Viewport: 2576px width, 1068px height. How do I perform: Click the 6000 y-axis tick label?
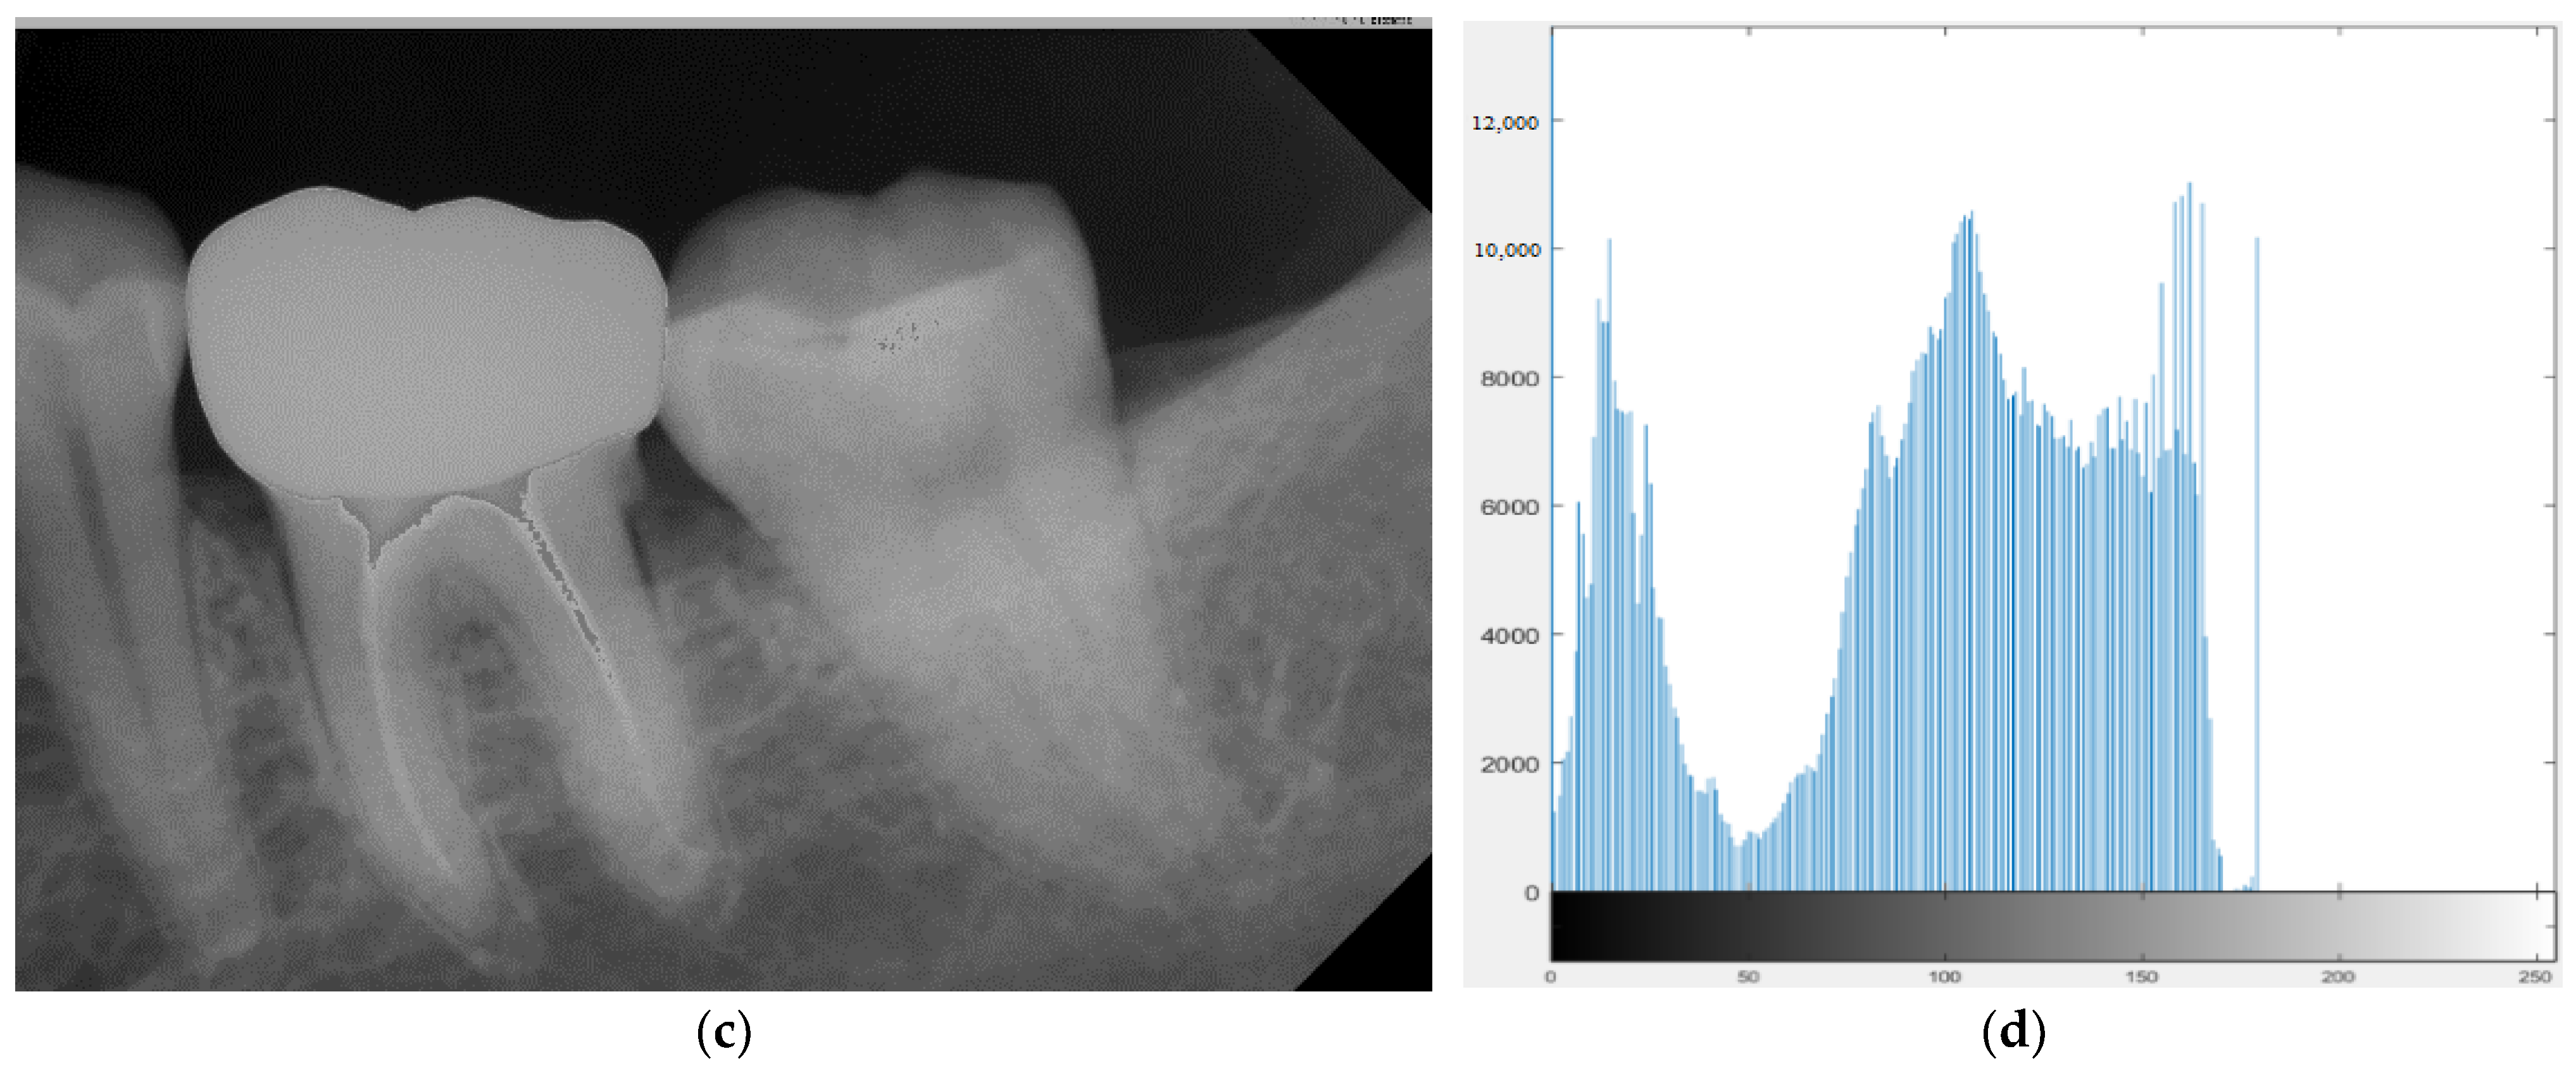point(1509,507)
